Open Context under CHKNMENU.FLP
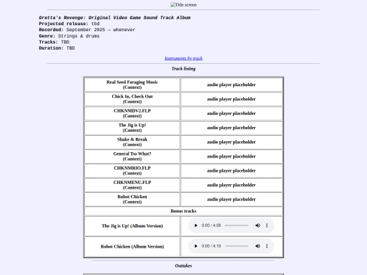 click(x=133, y=187)
